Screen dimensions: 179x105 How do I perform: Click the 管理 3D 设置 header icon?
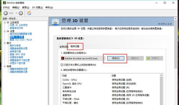pos(55,22)
